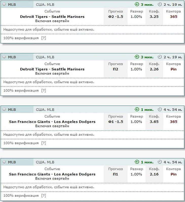Open Detroit Tigers - Seattle Mariners event with П2

click(x=52, y=69)
